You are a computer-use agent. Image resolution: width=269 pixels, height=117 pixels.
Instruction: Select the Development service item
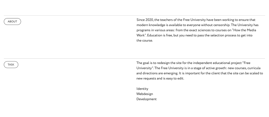pos(147,99)
